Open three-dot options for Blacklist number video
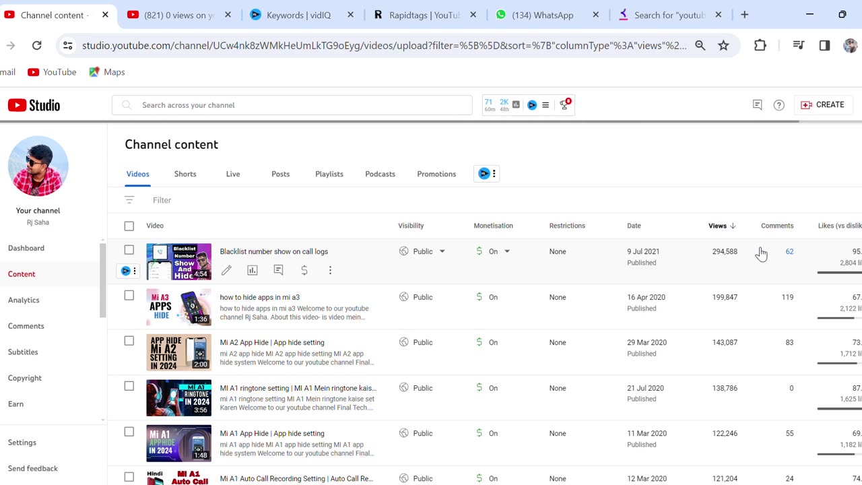The width and height of the screenshot is (862, 485). 330,270
